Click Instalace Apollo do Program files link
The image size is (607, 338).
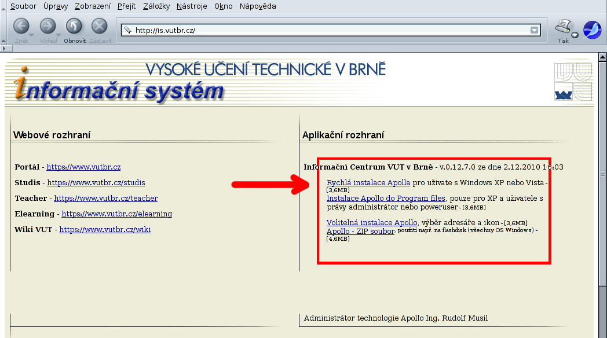tap(386, 199)
